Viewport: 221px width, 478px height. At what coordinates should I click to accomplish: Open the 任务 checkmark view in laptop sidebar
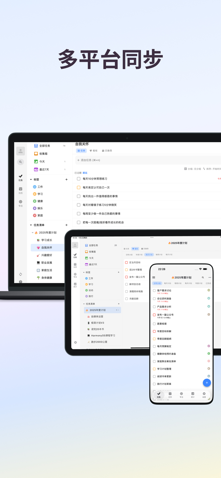pos(21,177)
